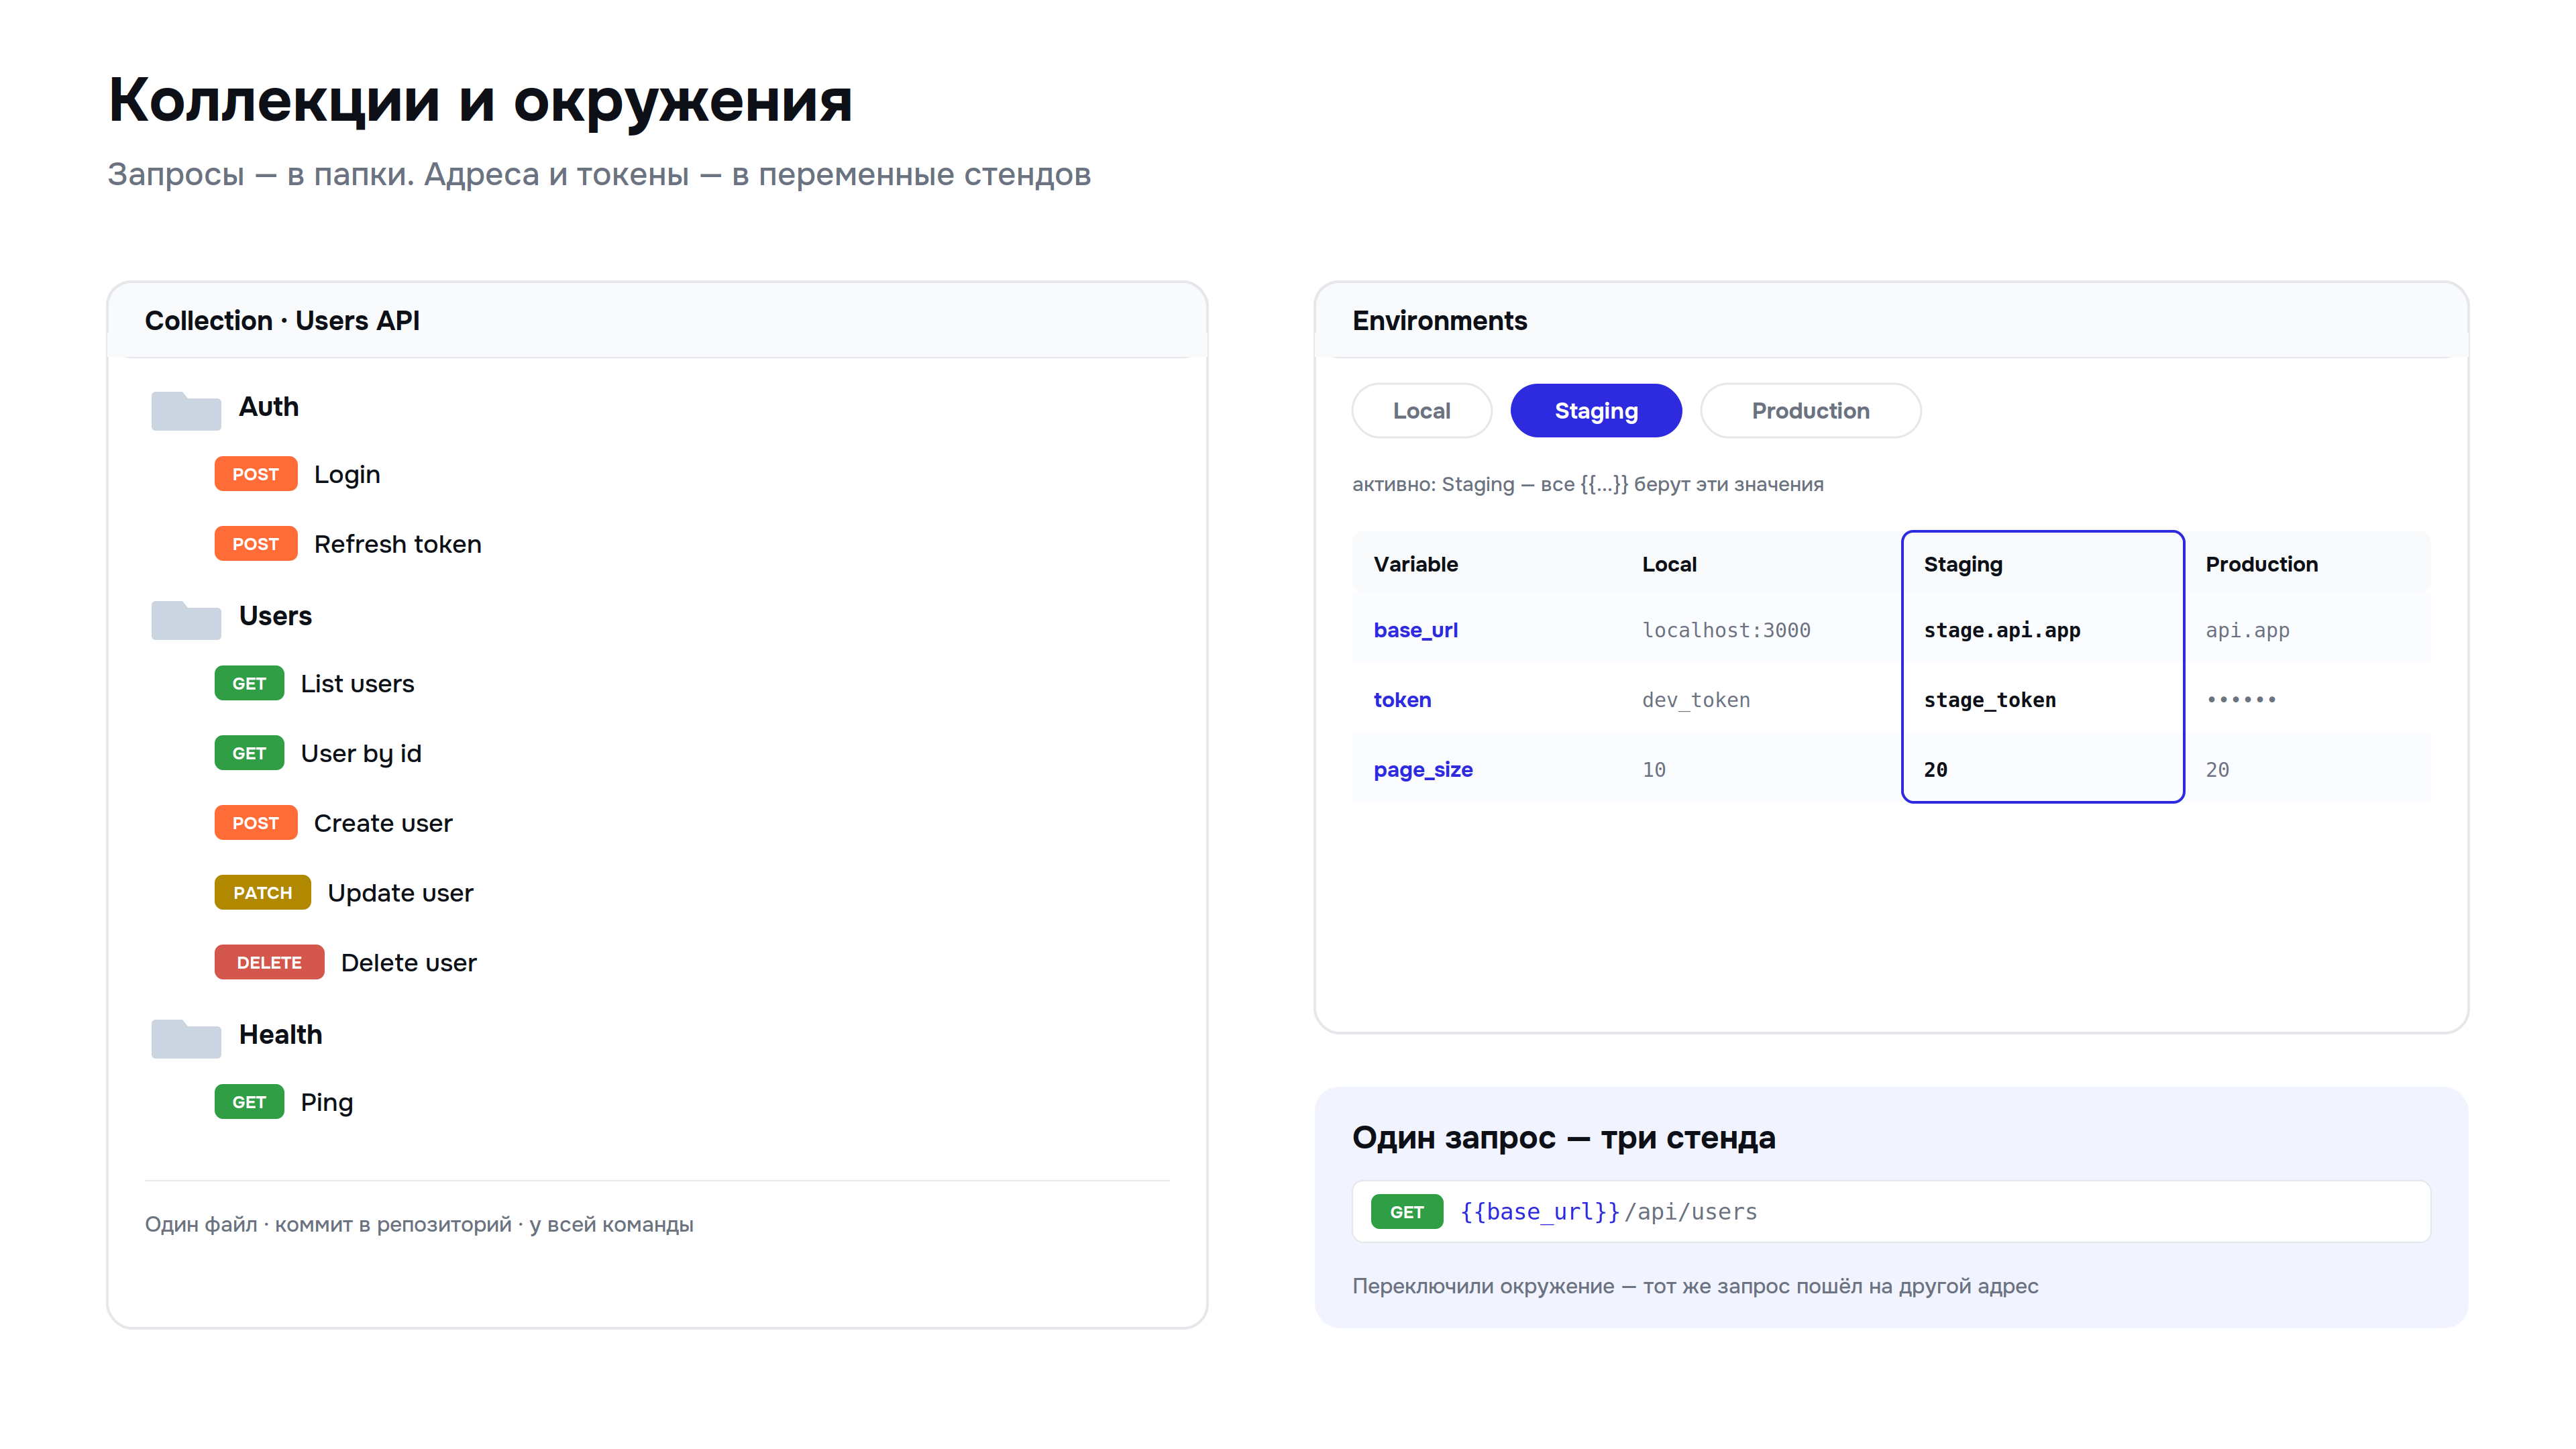Image resolution: width=2576 pixels, height=1449 pixels.
Task: Open the Health folder icon
Action: (x=186, y=1038)
